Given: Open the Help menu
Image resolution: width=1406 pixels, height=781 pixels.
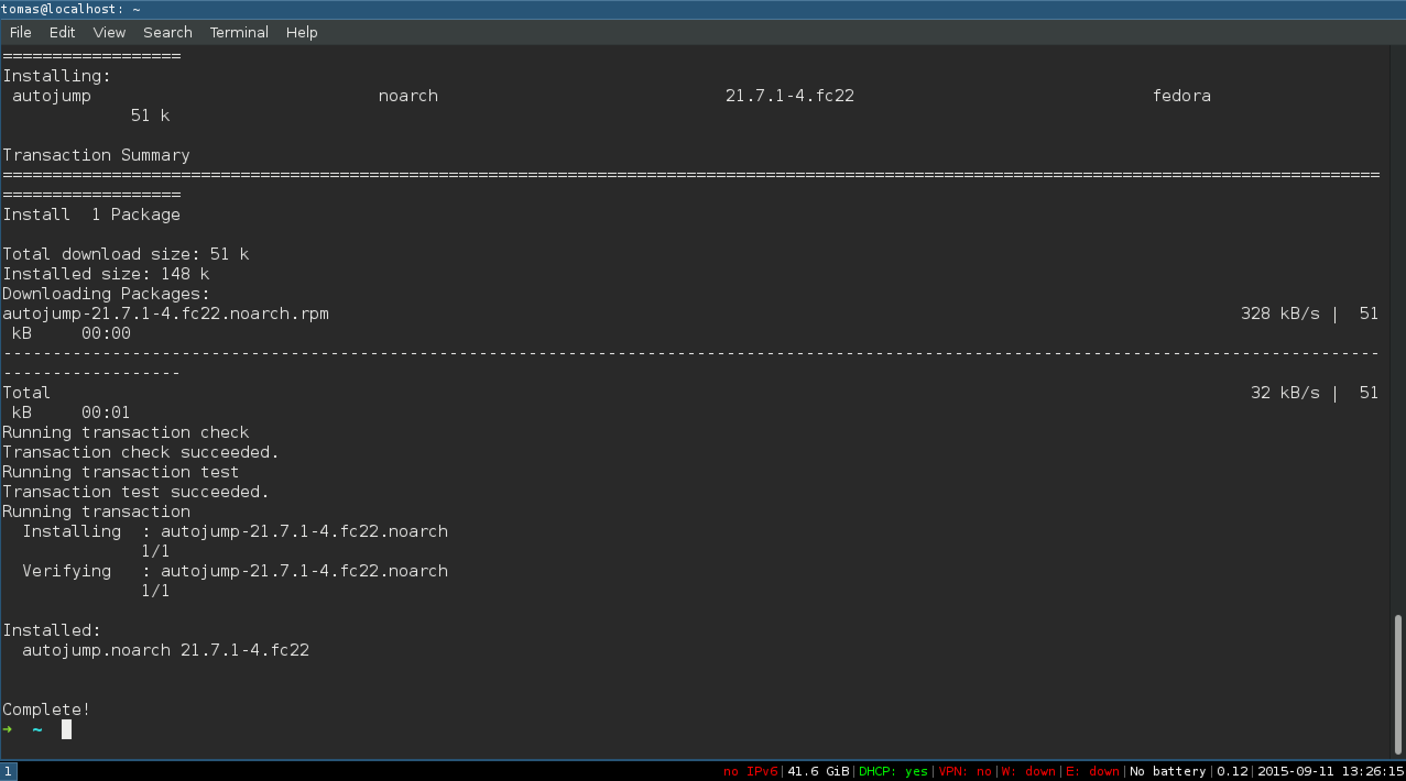Looking at the screenshot, I should tap(302, 32).
